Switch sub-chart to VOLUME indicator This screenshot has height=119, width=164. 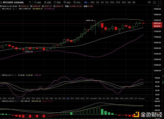11,99
